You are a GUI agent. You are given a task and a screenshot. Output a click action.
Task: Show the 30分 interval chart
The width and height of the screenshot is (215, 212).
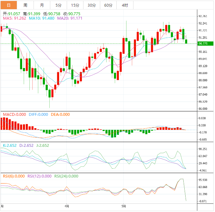coord(92,5)
